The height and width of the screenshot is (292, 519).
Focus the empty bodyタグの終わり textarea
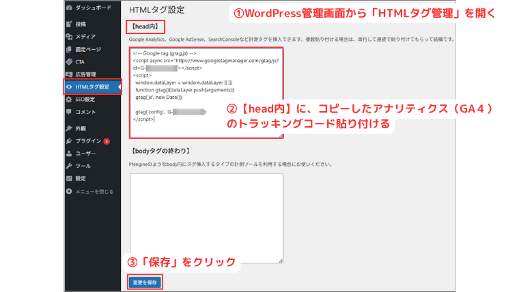click(x=206, y=218)
